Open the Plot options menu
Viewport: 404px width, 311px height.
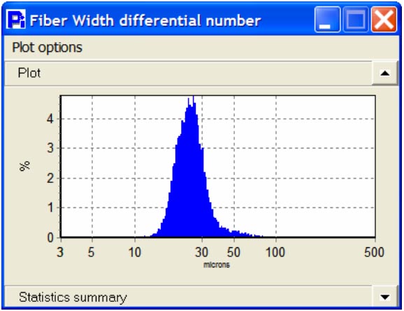pos(47,48)
